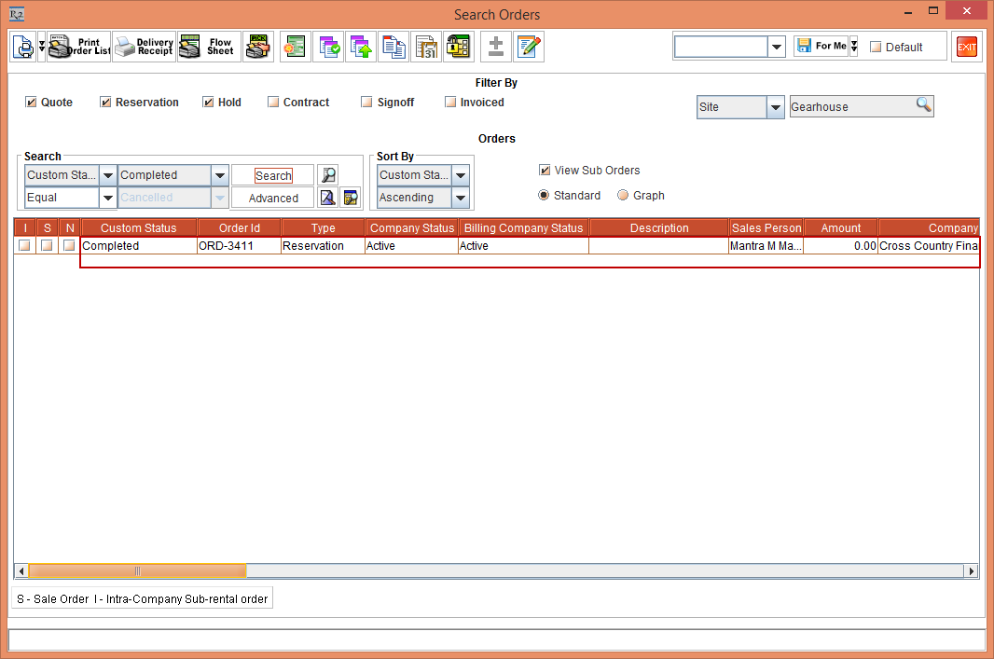
Task: Open the Equal operator dropdown
Action: pos(107,198)
